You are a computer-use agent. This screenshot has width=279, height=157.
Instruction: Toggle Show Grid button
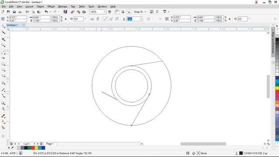[x=123, y=12]
